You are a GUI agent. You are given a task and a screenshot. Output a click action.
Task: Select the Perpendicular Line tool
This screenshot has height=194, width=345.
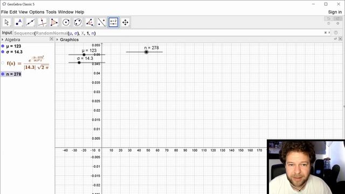coord(42,22)
